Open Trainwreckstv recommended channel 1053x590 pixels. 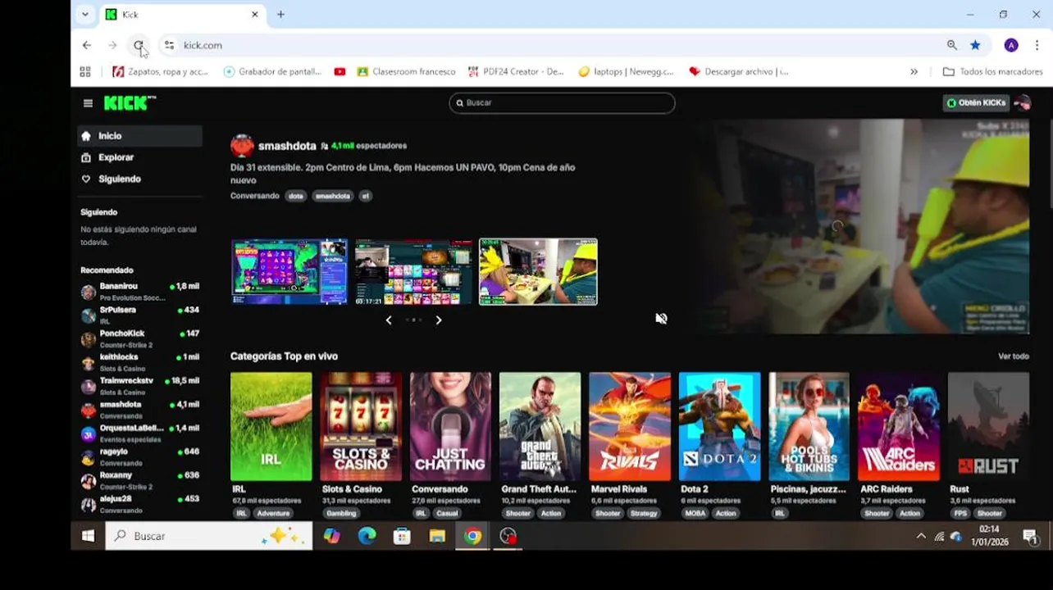pos(139,386)
